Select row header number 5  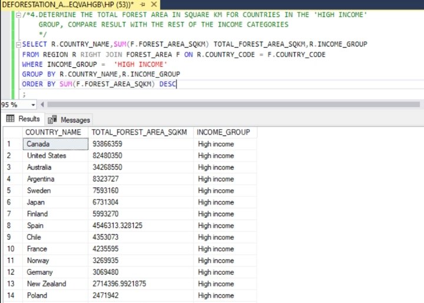pyautogui.click(x=13, y=190)
